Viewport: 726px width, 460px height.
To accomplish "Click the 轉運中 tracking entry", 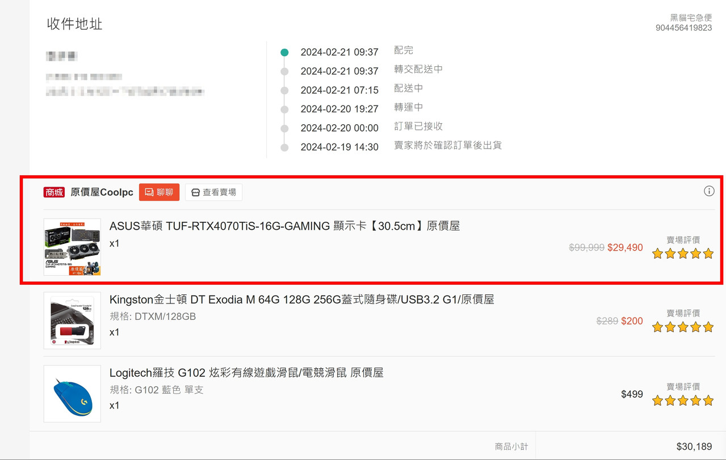I will pyautogui.click(x=409, y=107).
